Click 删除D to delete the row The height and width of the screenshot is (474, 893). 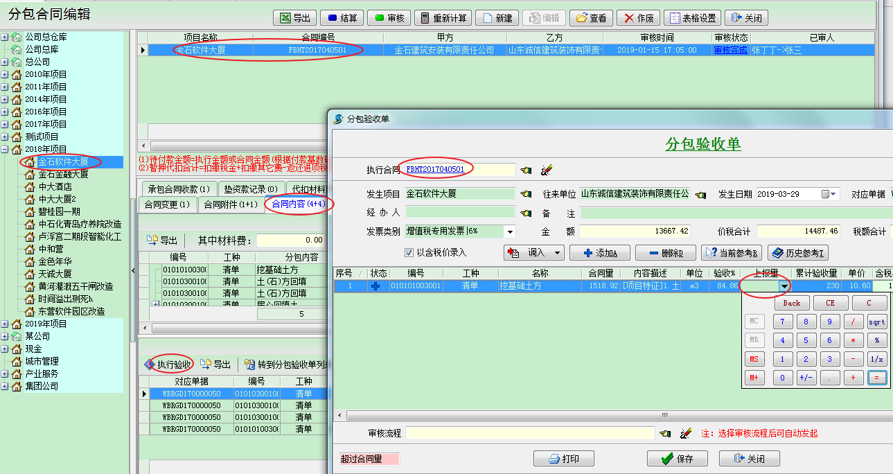[x=665, y=253]
